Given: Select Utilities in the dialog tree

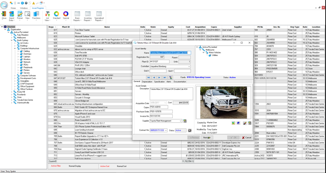Looking at the screenshot, I should (x=215, y=55).
